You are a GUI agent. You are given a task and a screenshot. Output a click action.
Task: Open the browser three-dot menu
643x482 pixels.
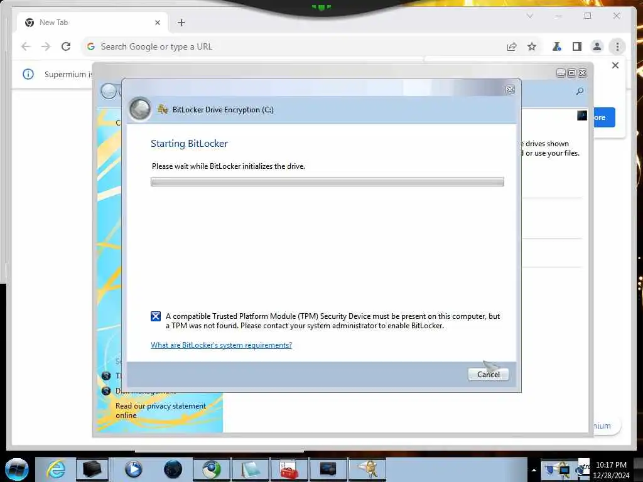coord(617,46)
